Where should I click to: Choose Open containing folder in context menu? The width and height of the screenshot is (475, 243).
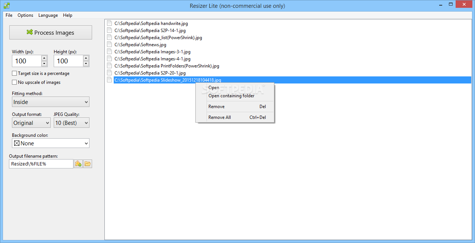[235, 96]
